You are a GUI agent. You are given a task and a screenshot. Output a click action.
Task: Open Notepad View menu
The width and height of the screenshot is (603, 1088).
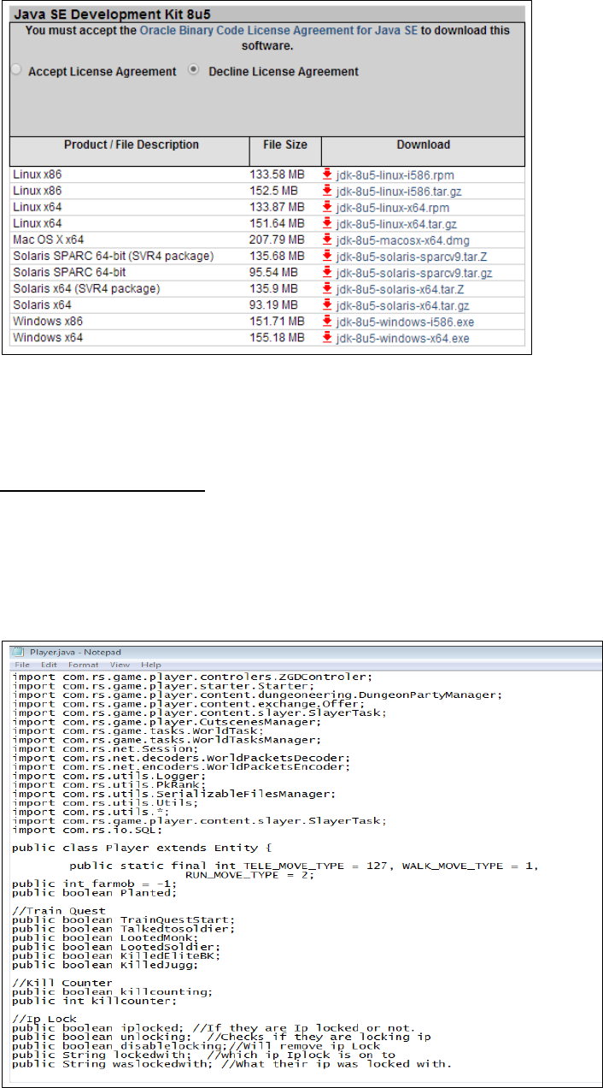point(120,665)
